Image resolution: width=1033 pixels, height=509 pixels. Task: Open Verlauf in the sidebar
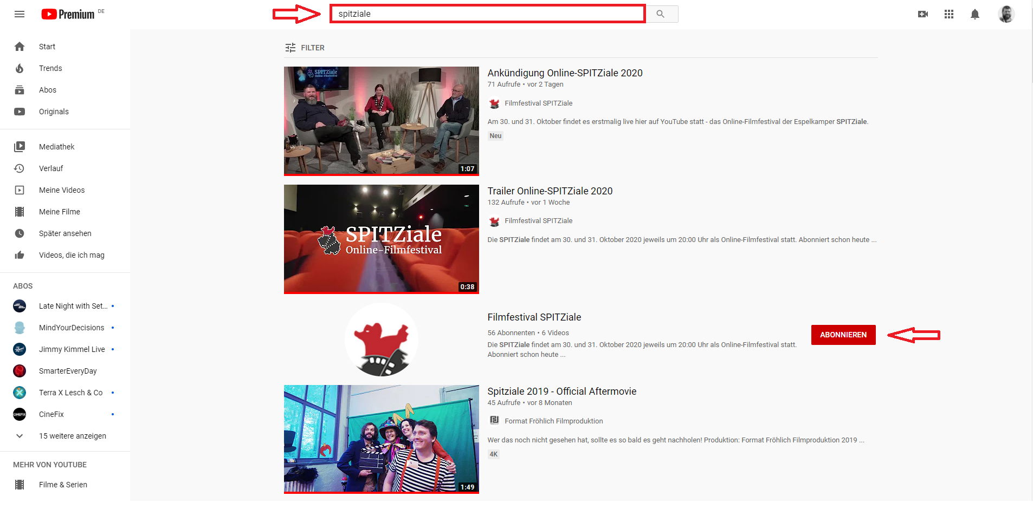[65, 168]
